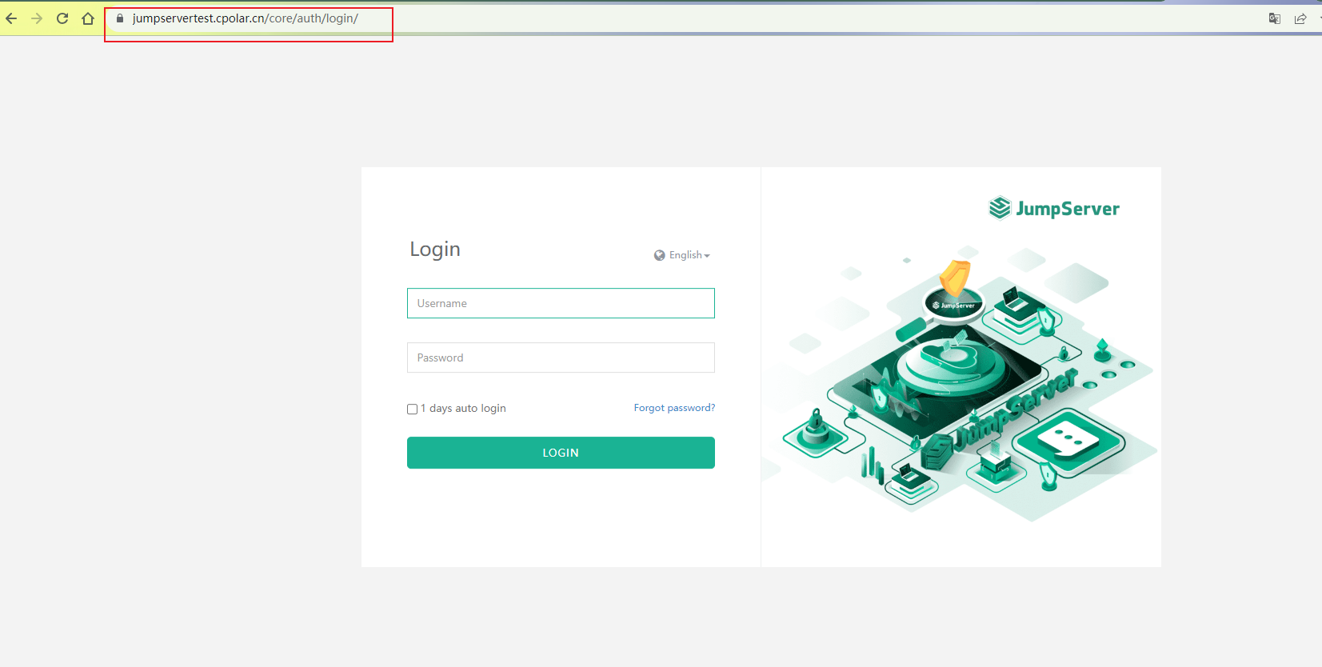The height and width of the screenshot is (667, 1322).
Task: Enable the 1 days auto login checkbox
Action: click(413, 409)
